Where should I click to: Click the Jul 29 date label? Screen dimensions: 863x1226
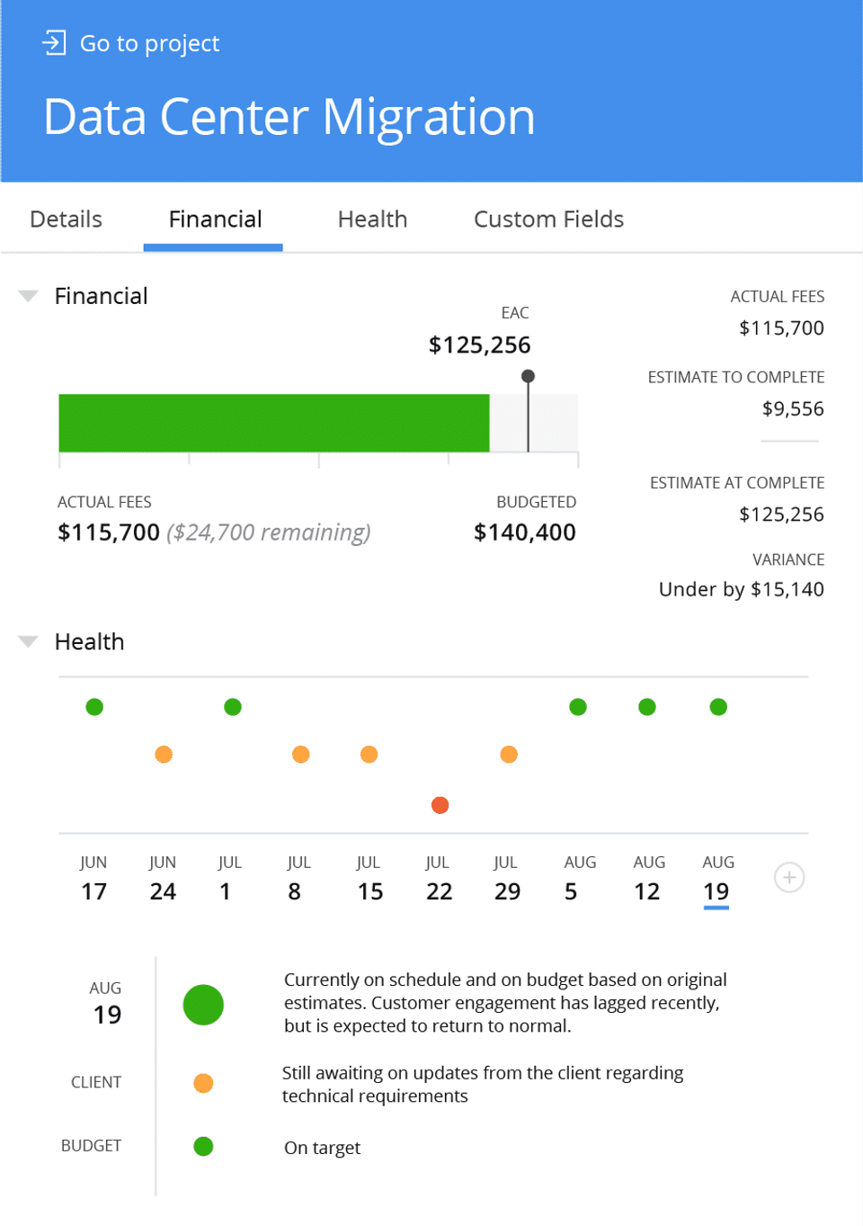(x=507, y=879)
